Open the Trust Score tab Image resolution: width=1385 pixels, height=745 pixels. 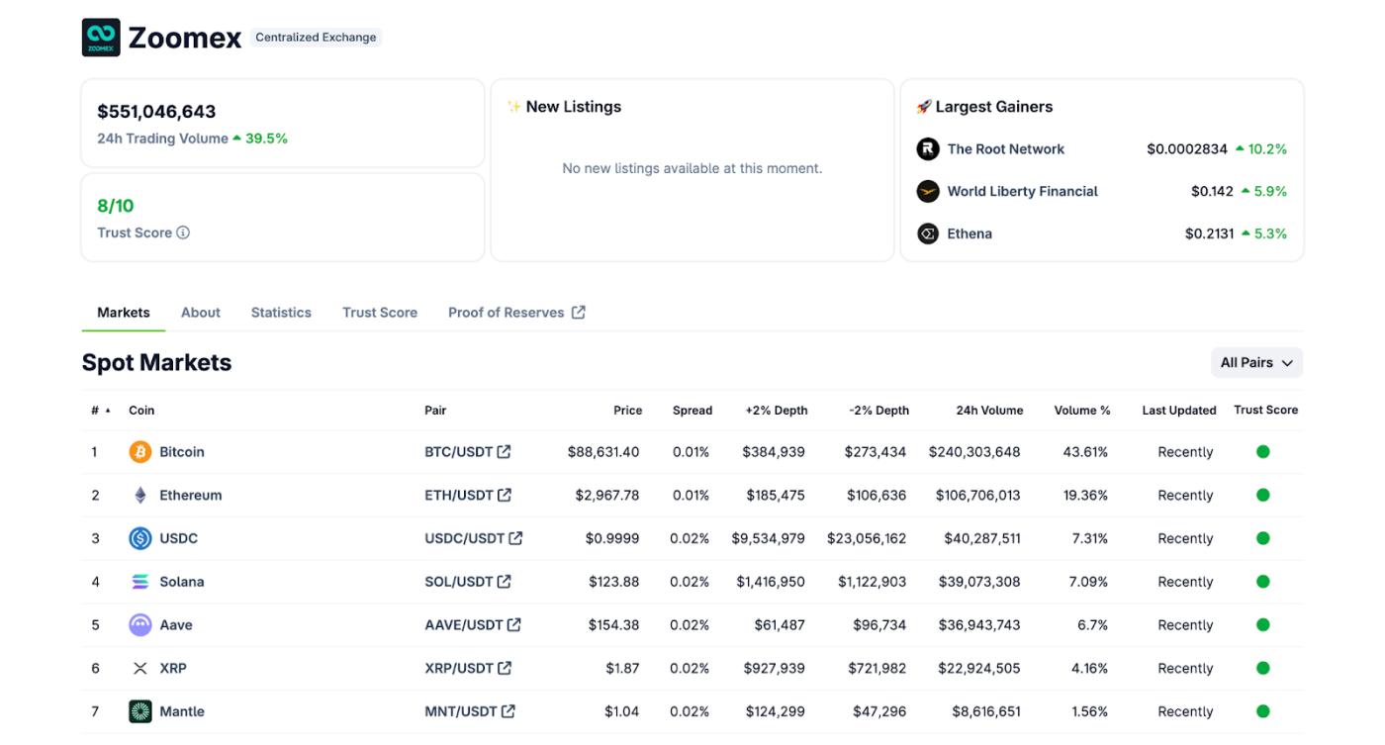pos(380,313)
